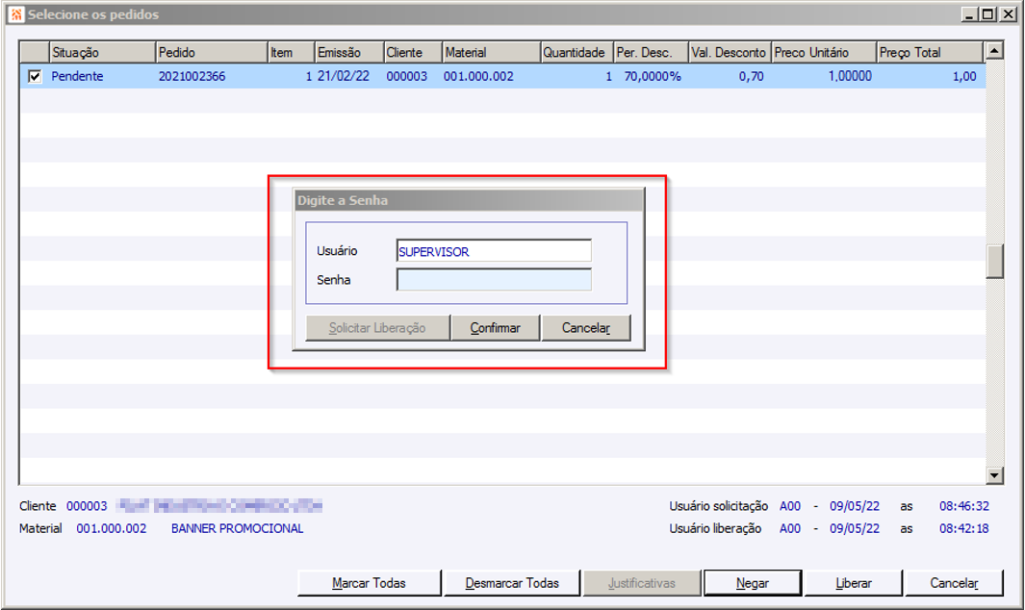1025x610 pixels.
Task: Click the Item column header
Action: tap(292, 52)
